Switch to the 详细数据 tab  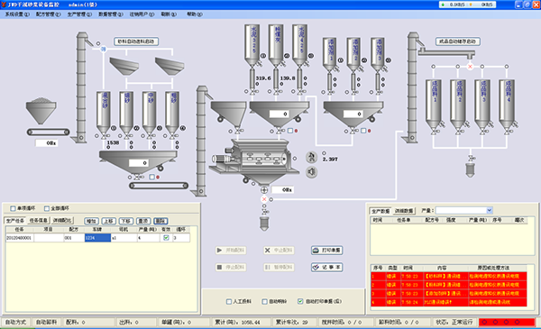tap(404, 211)
